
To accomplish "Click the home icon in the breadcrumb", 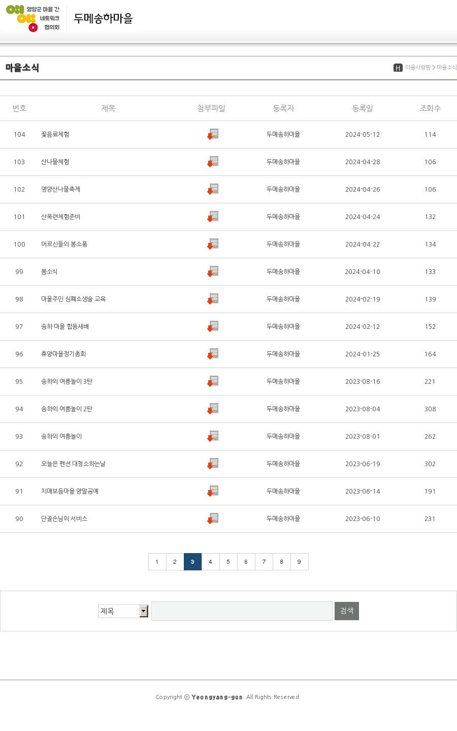I will [x=398, y=68].
